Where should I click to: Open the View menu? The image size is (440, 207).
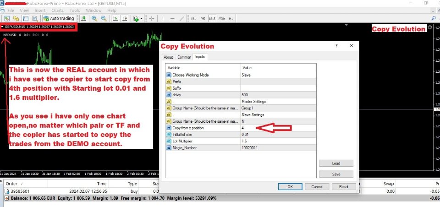point(24,11)
